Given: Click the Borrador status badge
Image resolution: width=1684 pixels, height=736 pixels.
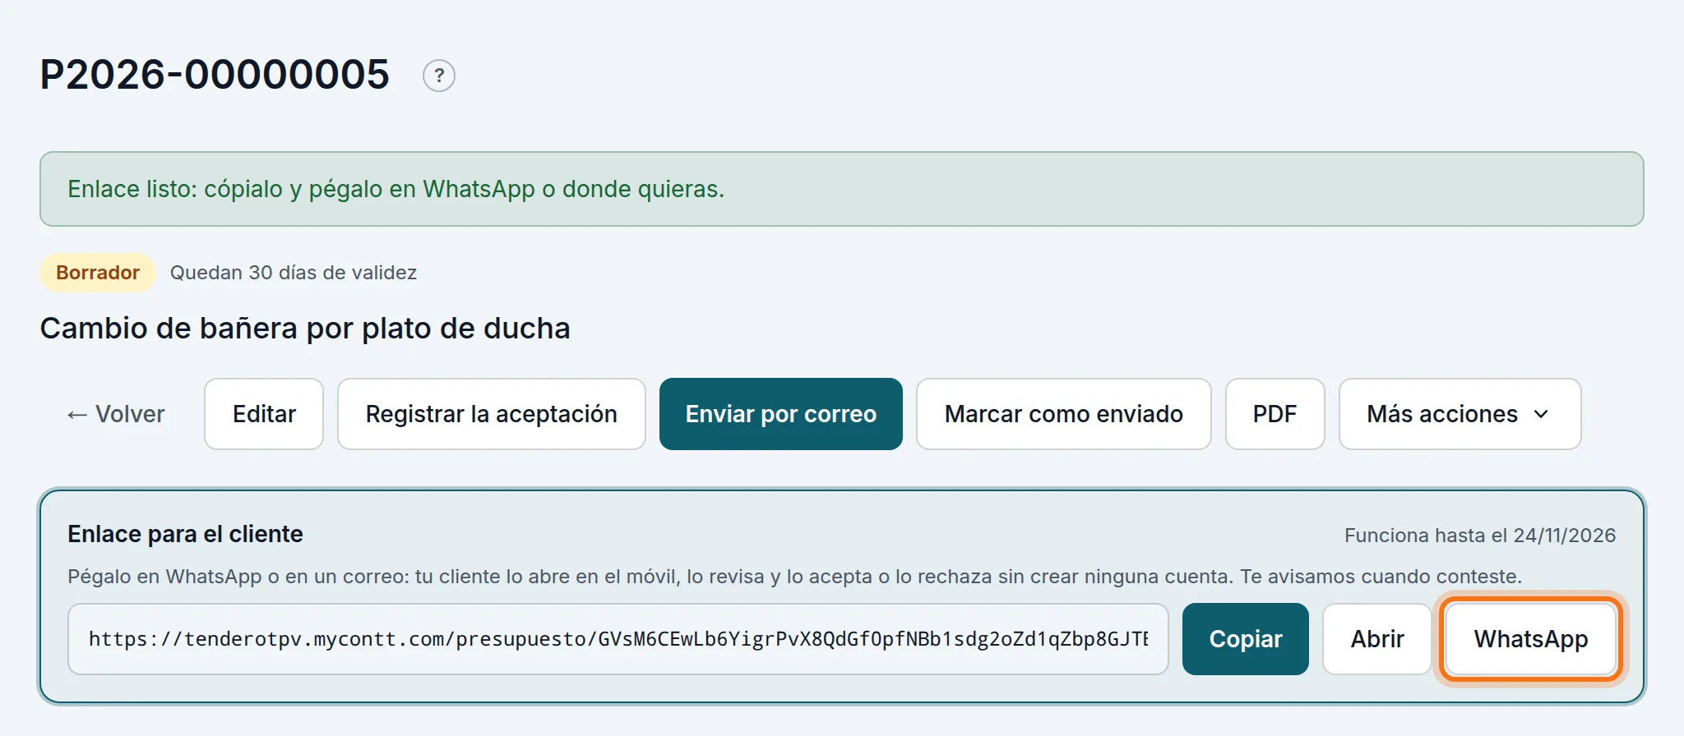Looking at the screenshot, I should coord(98,273).
